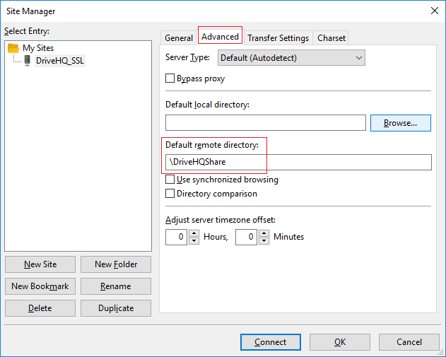Click in the Default local directory field
This screenshot has width=446, height=357.
click(x=265, y=123)
